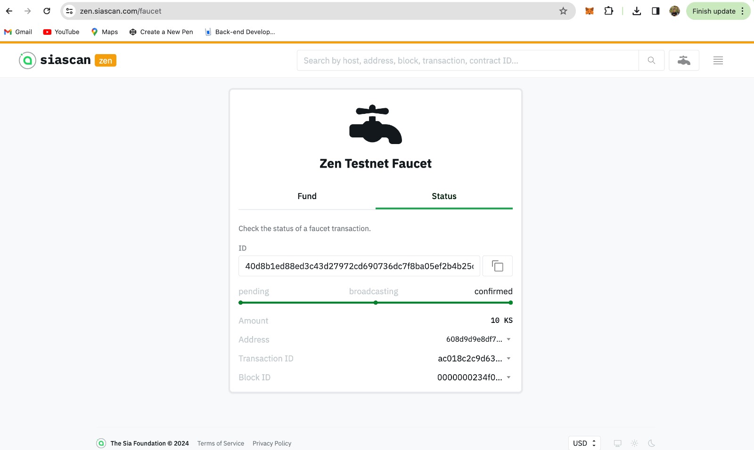
Task: Click the faucet transaction ID field
Action: tap(359, 266)
